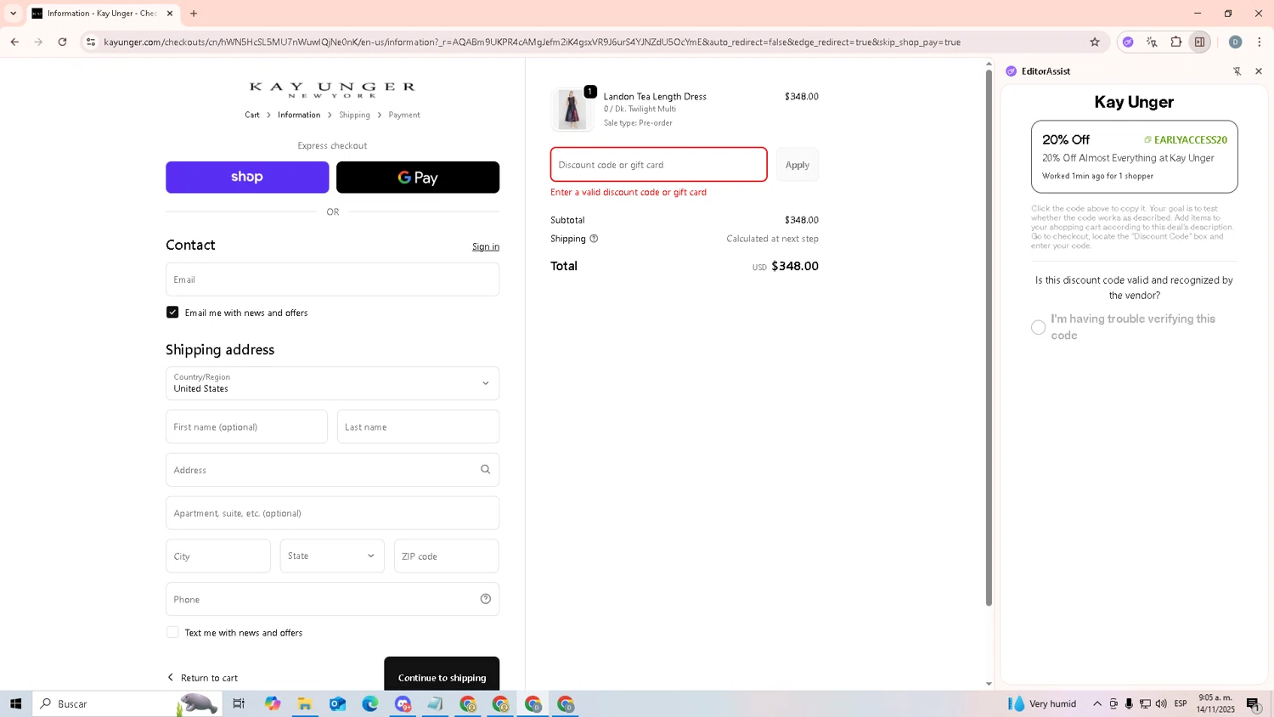
Task: Open Microsoft Edge from taskbar
Action: pos(370,703)
